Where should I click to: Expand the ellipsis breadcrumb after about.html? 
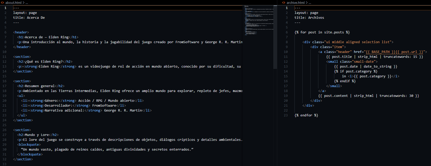click(x=27, y=3)
